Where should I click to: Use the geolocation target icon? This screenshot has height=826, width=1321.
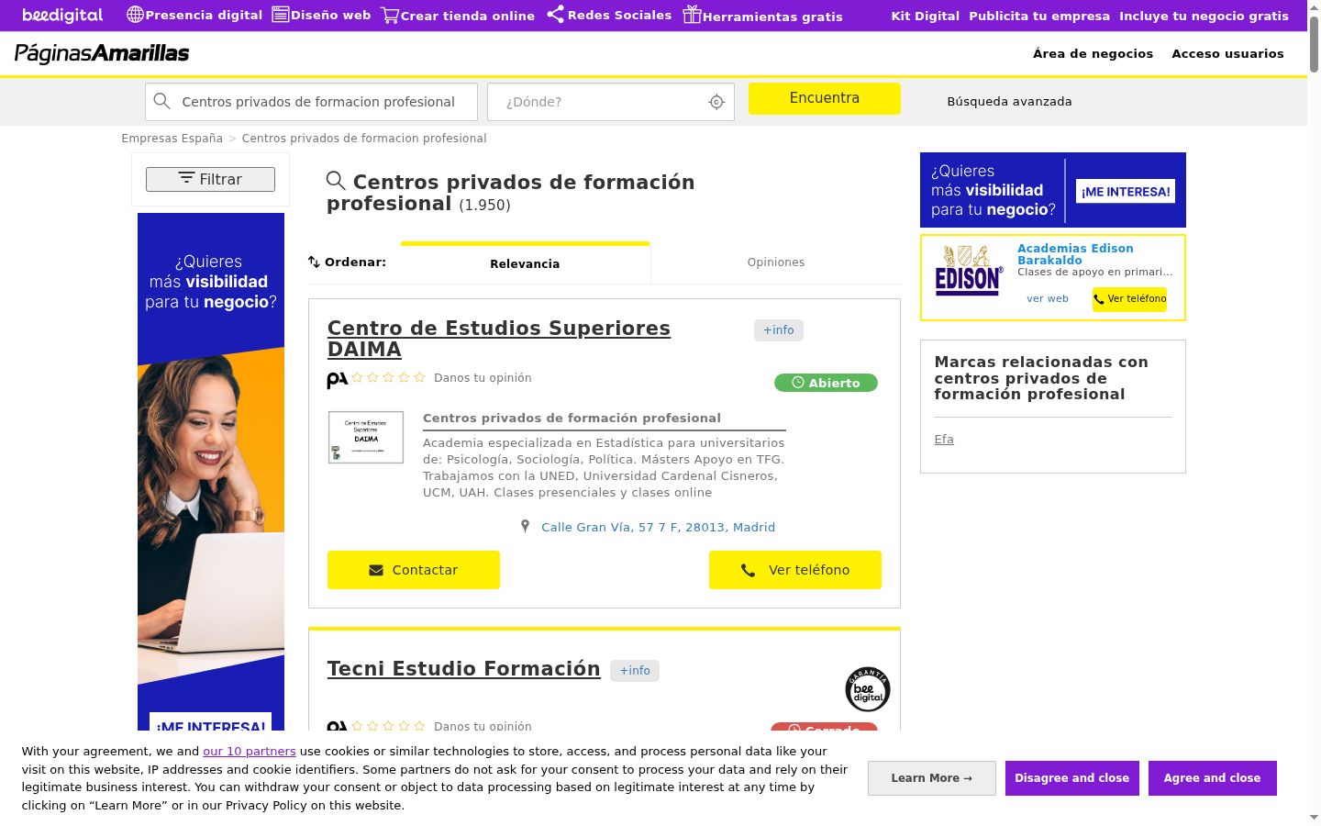pyautogui.click(x=716, y=102)
